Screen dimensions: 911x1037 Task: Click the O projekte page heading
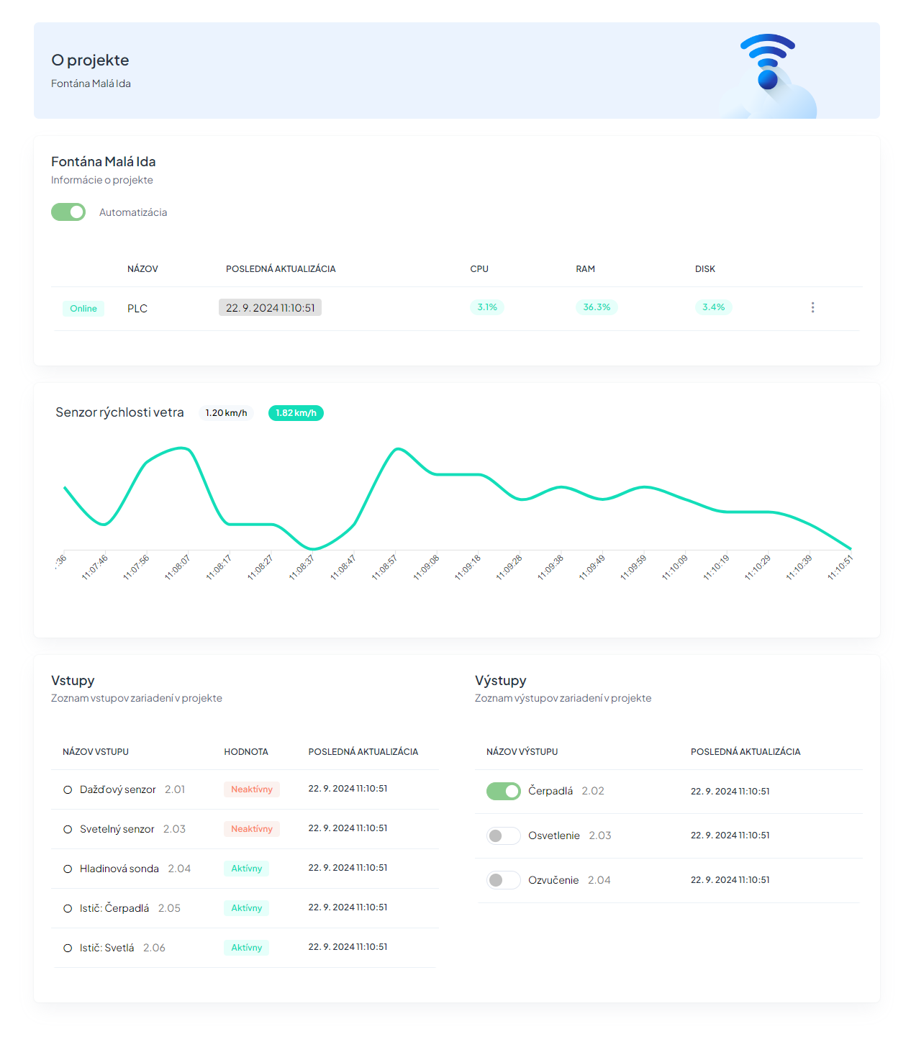90,60
